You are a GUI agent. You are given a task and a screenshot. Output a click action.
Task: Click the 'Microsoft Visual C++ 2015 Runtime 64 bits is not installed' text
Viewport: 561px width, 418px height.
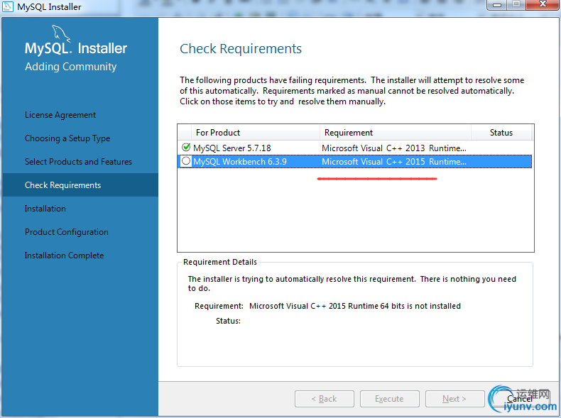coord(355,306)
